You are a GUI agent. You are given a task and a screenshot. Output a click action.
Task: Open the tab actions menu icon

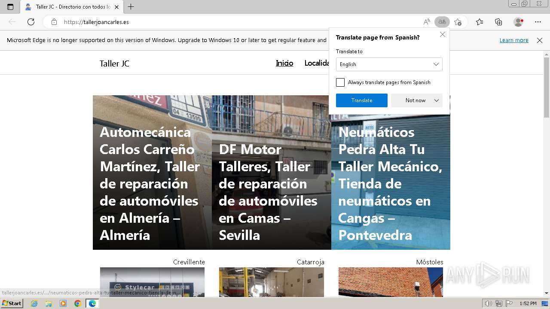[x=10, y=7]
